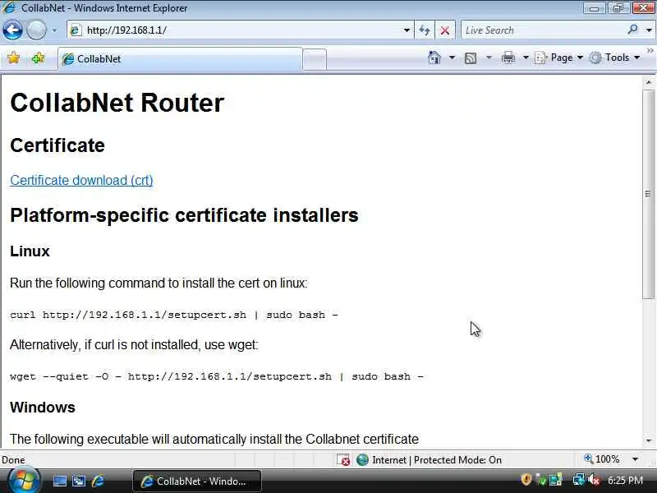Click the CollabNet Router page heading
Image resolution: width=657 pixels, height=493 pixels.
117,103
